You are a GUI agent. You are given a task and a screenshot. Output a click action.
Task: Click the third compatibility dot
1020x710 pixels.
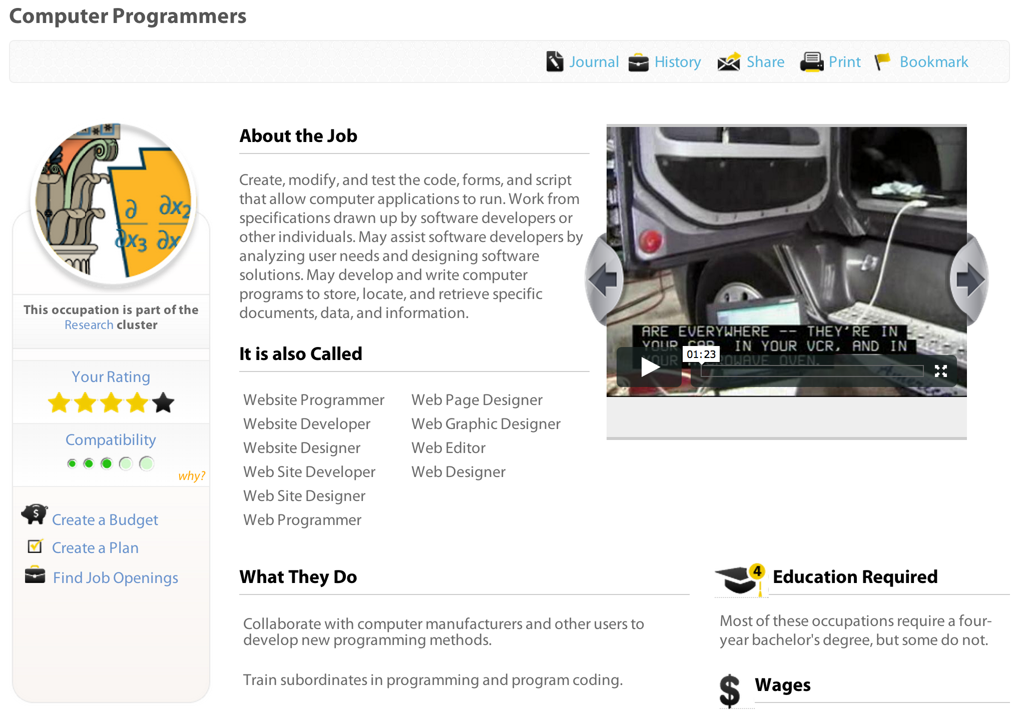pos(107,463)
